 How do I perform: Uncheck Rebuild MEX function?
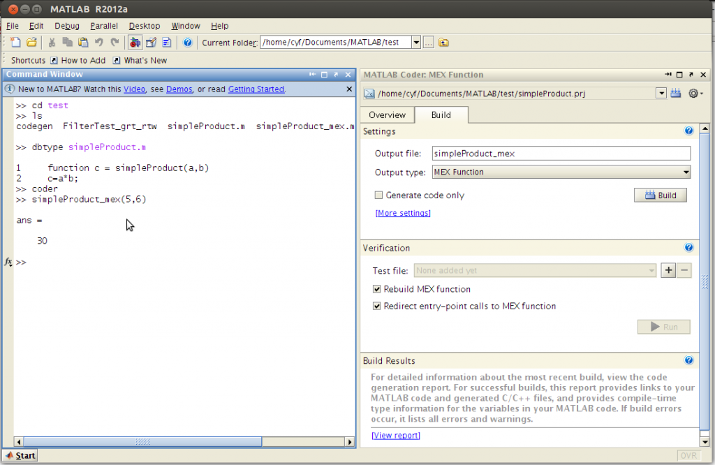point(376,289)
